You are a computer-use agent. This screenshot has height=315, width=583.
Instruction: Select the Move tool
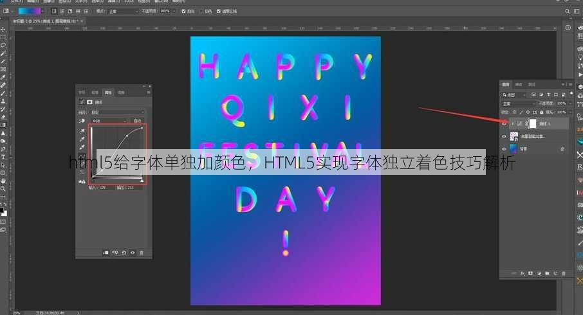click(3, 30)
